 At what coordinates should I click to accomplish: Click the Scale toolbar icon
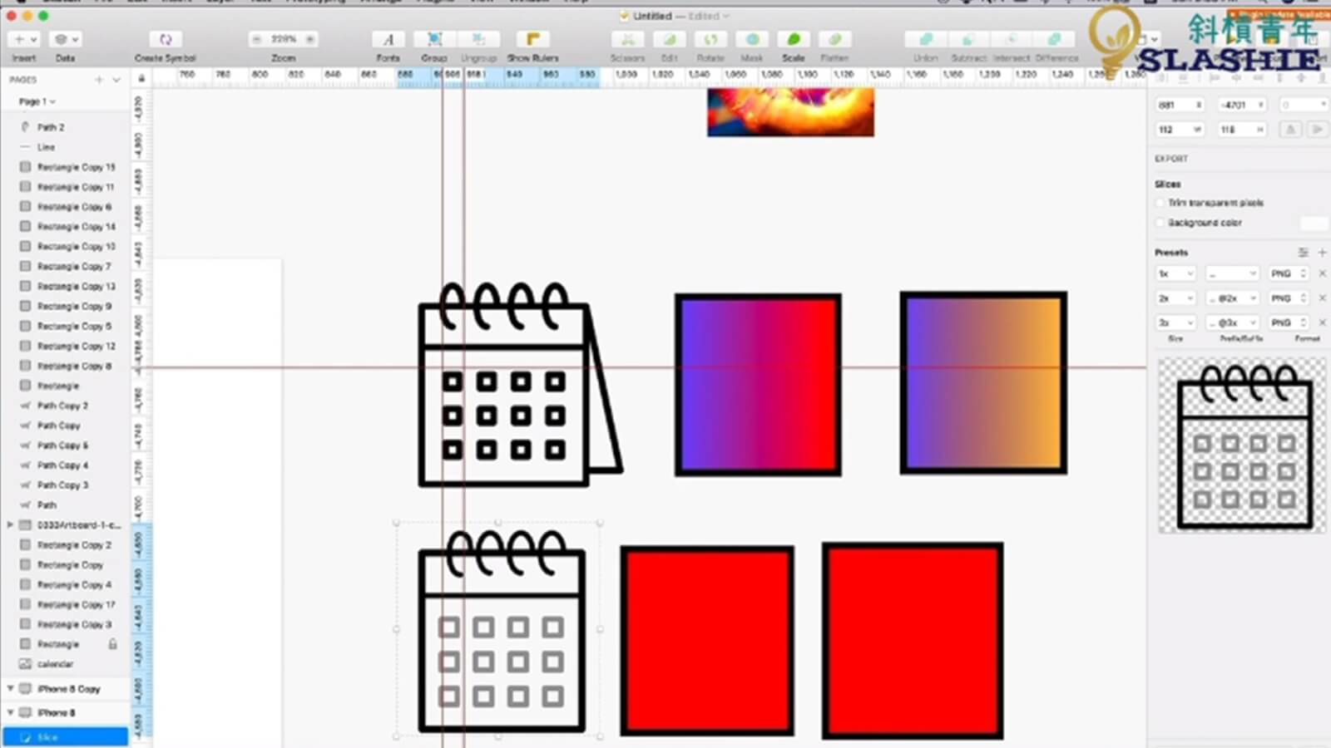click(x=794, y=39)
